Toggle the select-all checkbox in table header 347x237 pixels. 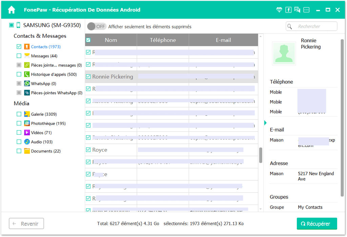88,40
